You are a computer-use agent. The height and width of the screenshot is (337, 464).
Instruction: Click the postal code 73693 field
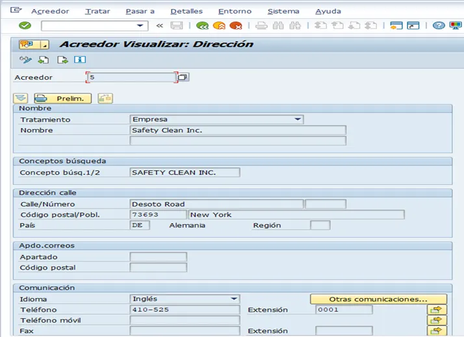point(159,215)
